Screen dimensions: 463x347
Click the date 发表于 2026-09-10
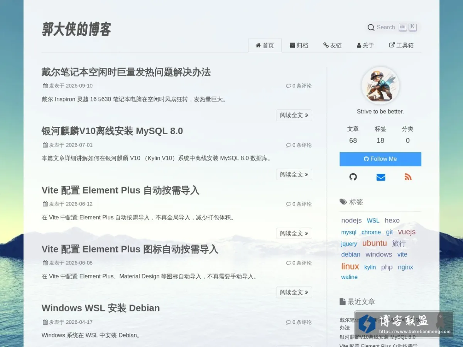(x=68, y=86)
